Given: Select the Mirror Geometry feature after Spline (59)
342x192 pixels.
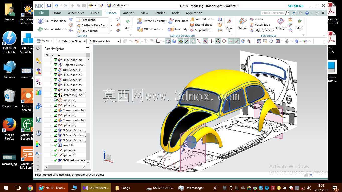Looking at the screenshot, I should (x=72, y=110).
